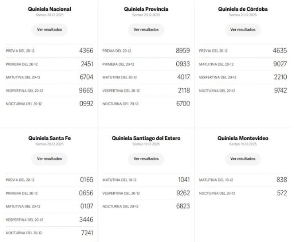Screen dimensions: 294x242
Task: Open Ver resultados for Santiago del Estero
Action: pyautogui.click(x=146, y=159)
